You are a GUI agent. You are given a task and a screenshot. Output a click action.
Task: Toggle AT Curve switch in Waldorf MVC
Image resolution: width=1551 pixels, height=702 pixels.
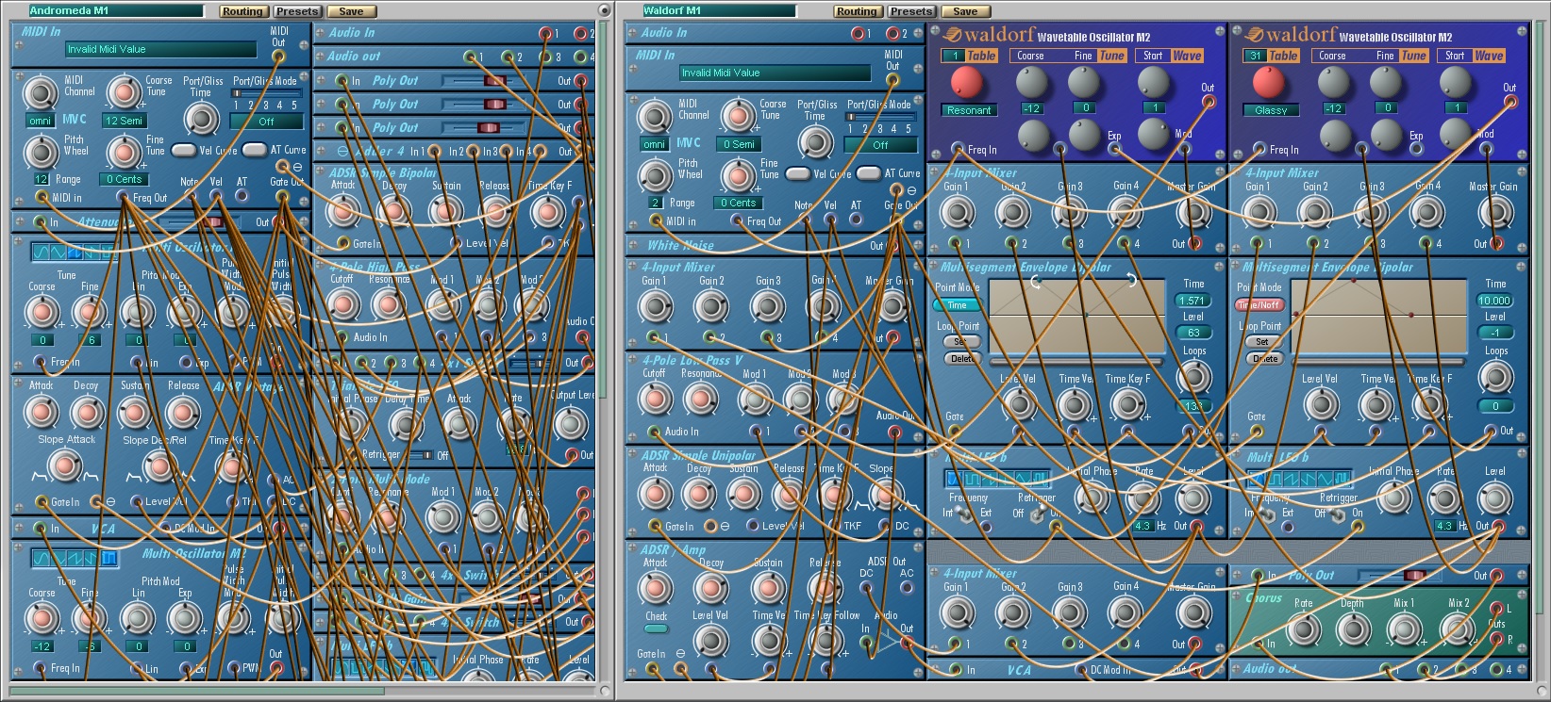869,173
